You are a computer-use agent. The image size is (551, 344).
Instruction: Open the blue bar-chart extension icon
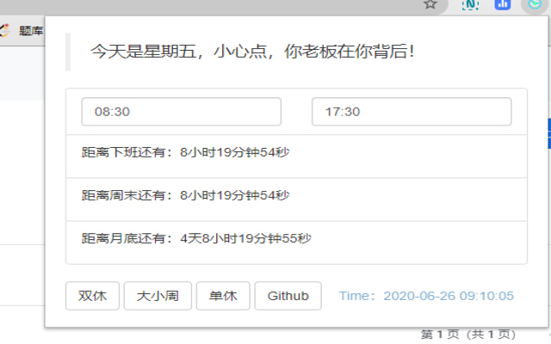503,4
